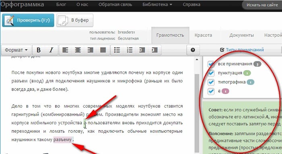Align text right
The height and width of the screenshot is (154, 282).
point(90,50)
